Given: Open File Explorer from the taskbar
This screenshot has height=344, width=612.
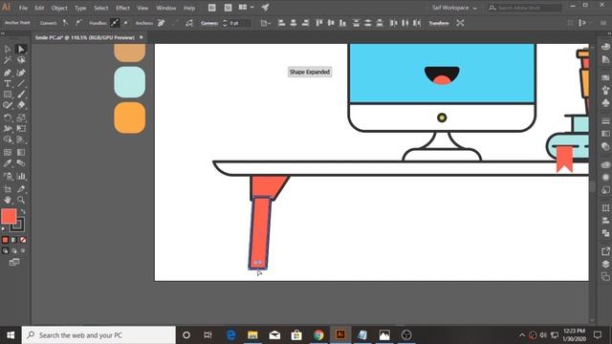Looking at the screenshot, I should pyautogui.click(x=252, y=335).
